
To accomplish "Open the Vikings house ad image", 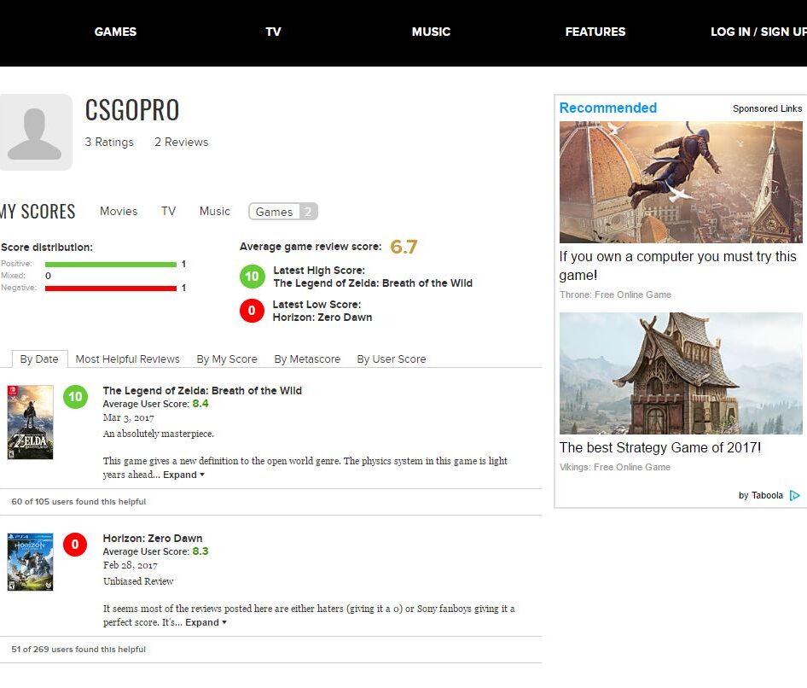I will click(681, 373).
